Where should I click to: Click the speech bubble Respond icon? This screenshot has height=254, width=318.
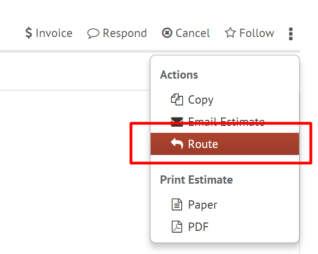pos(93,33)
